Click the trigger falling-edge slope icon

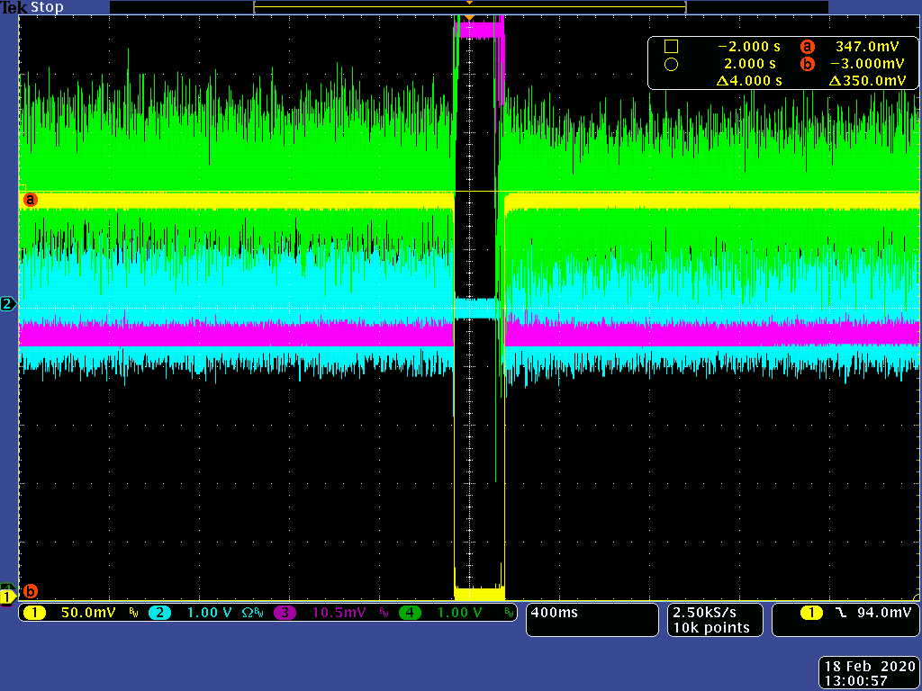click(x=840, y=613)
